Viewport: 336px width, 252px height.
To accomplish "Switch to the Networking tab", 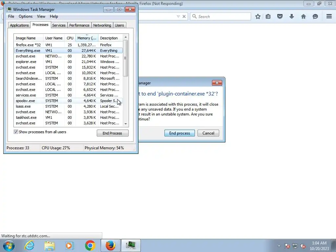I will [102, 25].
